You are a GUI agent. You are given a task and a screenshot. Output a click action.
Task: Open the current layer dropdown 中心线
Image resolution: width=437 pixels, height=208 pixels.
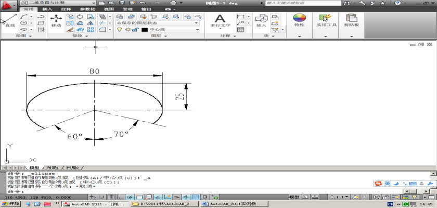click(158, 30)
